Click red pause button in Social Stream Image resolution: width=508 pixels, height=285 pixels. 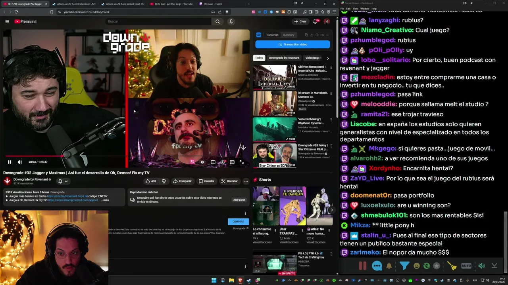coord(362,266)
